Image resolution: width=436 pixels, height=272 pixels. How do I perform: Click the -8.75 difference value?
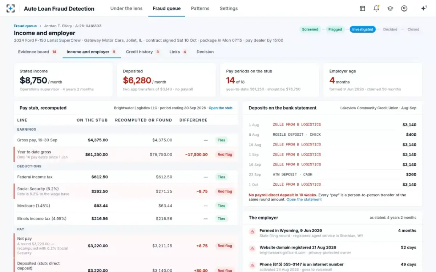202,191
